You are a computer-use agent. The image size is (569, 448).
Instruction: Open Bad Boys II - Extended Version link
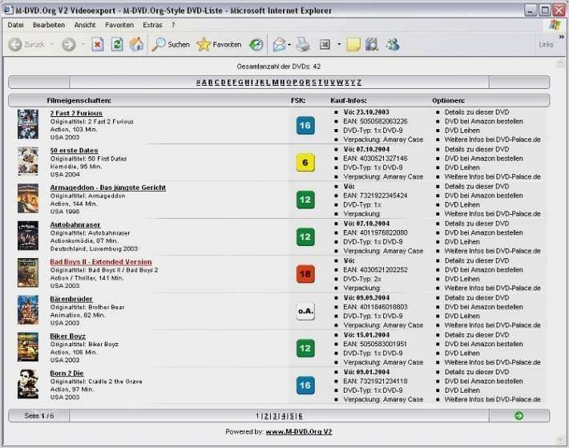coord(101,262)
